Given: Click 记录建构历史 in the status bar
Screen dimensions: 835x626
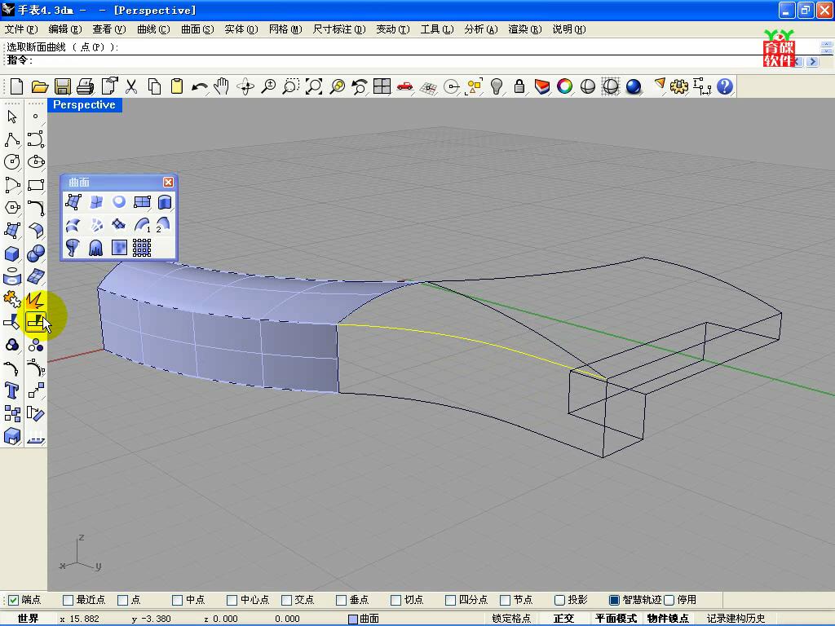Looking at the screenshot, I should pos(736,619).
